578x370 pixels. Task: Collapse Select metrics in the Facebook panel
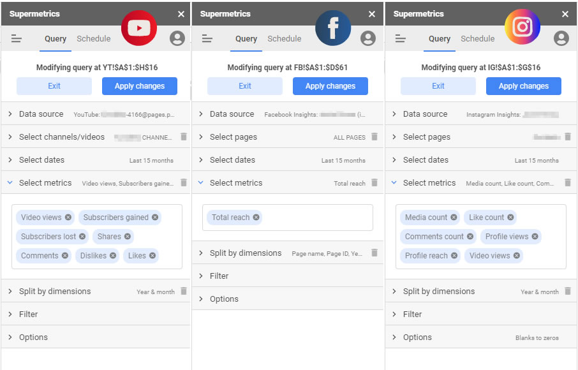click(288, 182)
